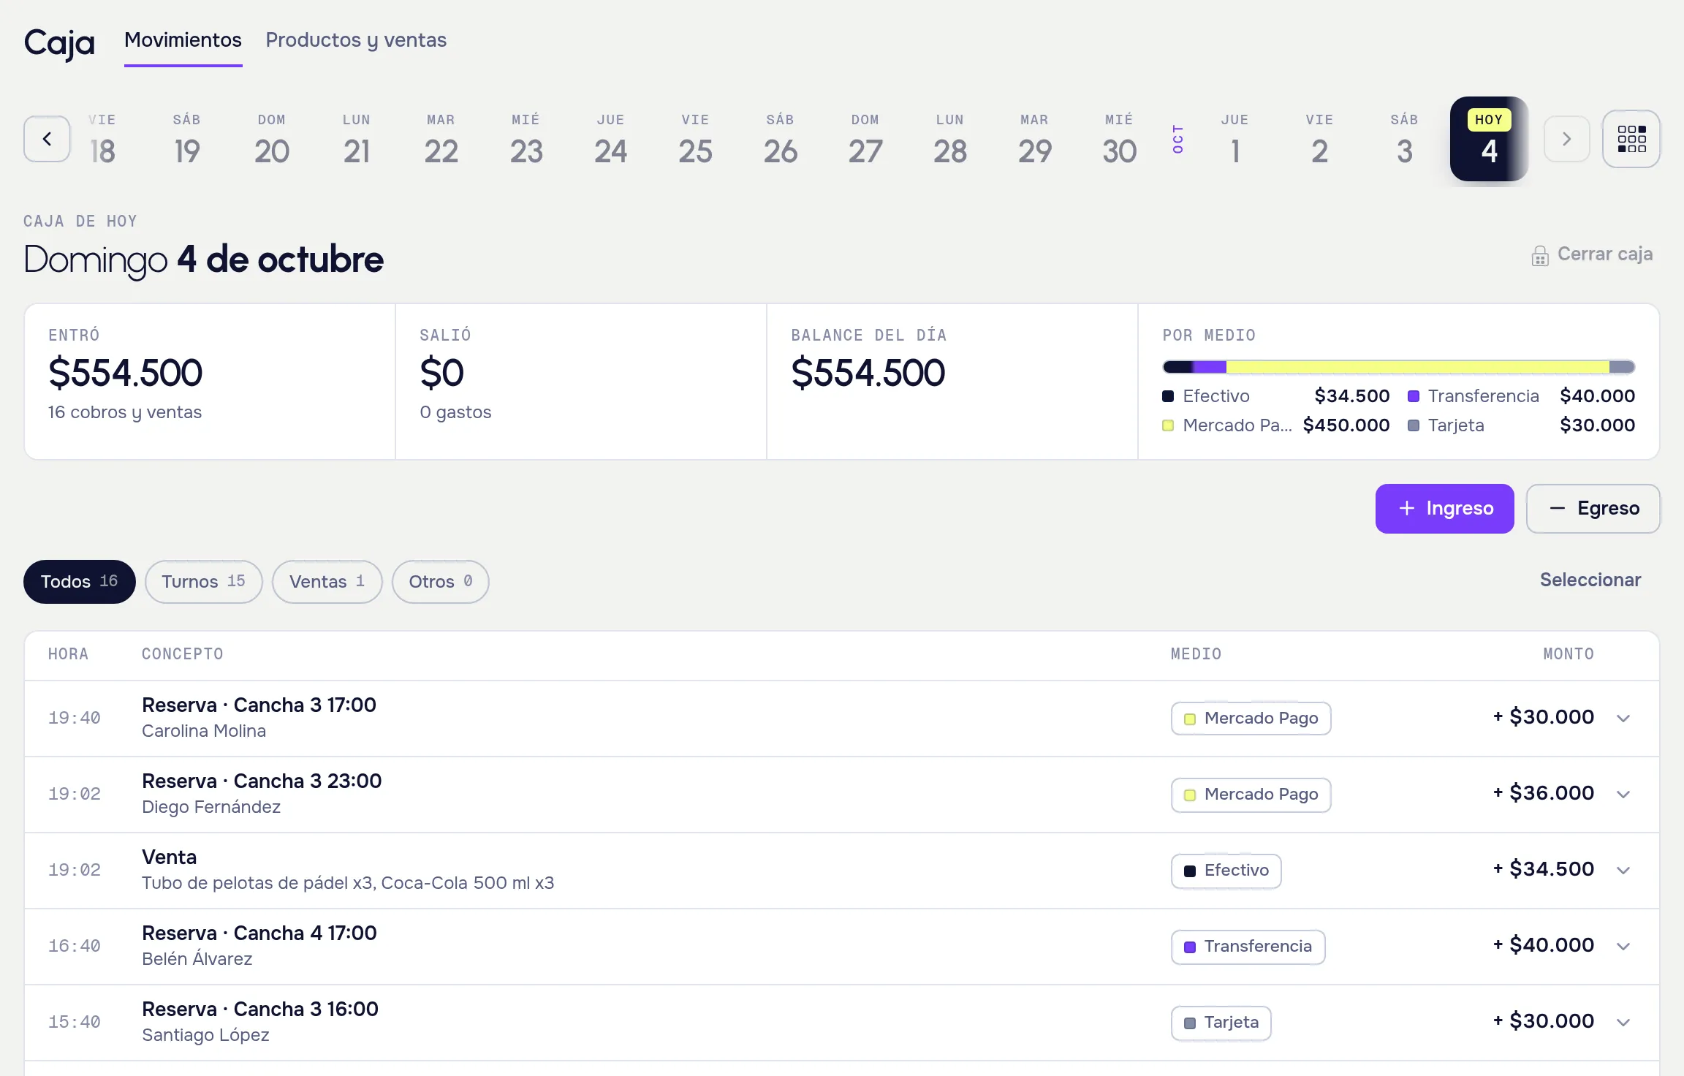Expand the Santiago López reservation row
The width and height of the screenshot is (1684, 1076).
pyautogui.click(x=1623, y=1023)
